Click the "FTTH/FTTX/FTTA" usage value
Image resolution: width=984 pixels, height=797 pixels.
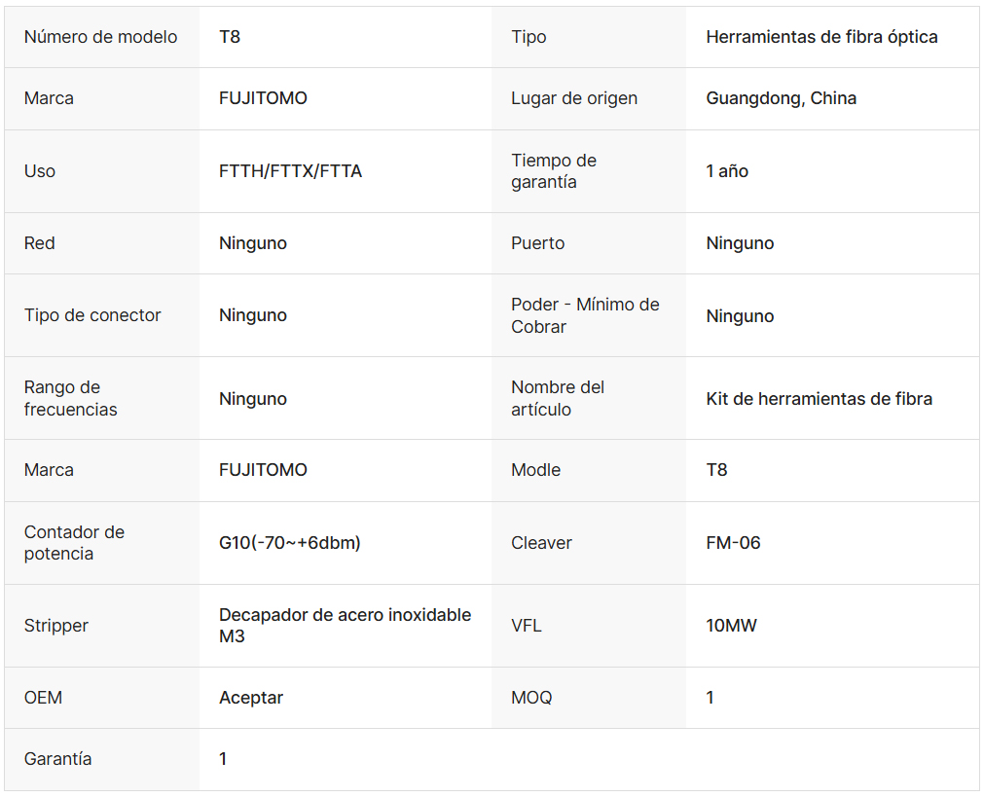pos(290,171)
